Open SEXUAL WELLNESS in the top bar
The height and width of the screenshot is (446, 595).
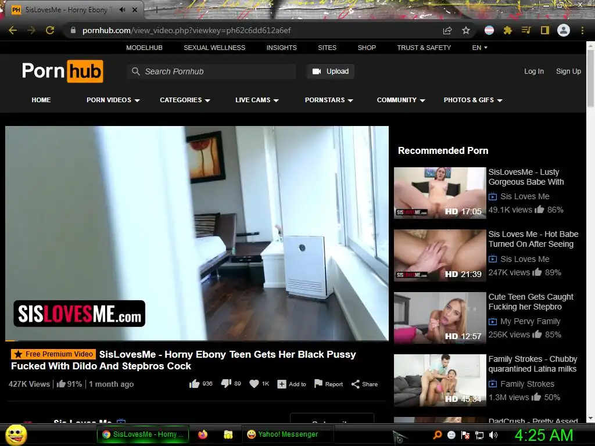(x=214, y=48)
